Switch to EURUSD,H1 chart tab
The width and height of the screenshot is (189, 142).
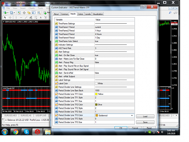click(x=26, y=116)
